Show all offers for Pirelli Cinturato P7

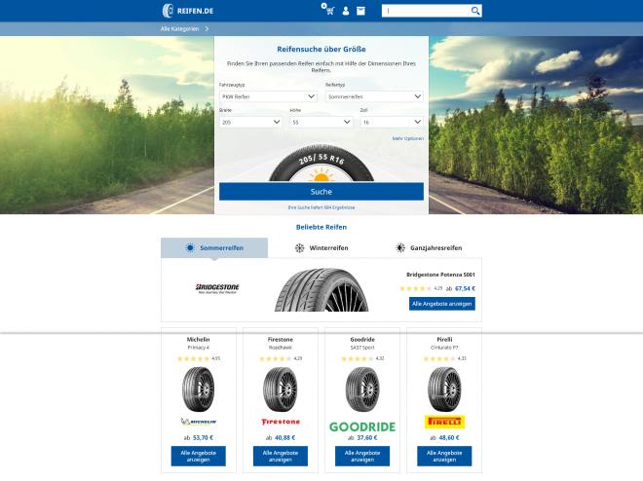point(444,456)
